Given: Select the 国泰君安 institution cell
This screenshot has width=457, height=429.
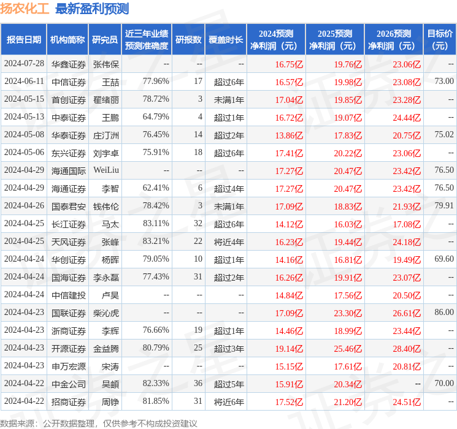Looking at the screenshot, I should coord(69,207).
